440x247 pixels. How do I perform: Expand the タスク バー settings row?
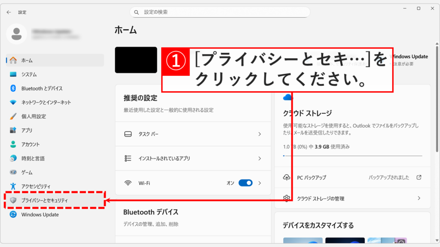coord(259,134)
